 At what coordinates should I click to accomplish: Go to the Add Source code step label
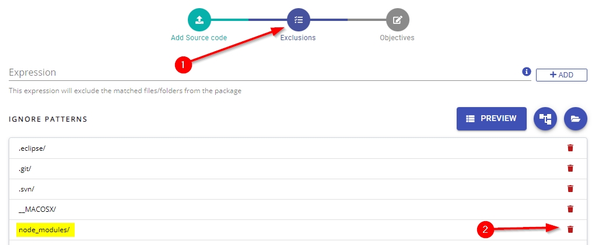coord(199,38)
